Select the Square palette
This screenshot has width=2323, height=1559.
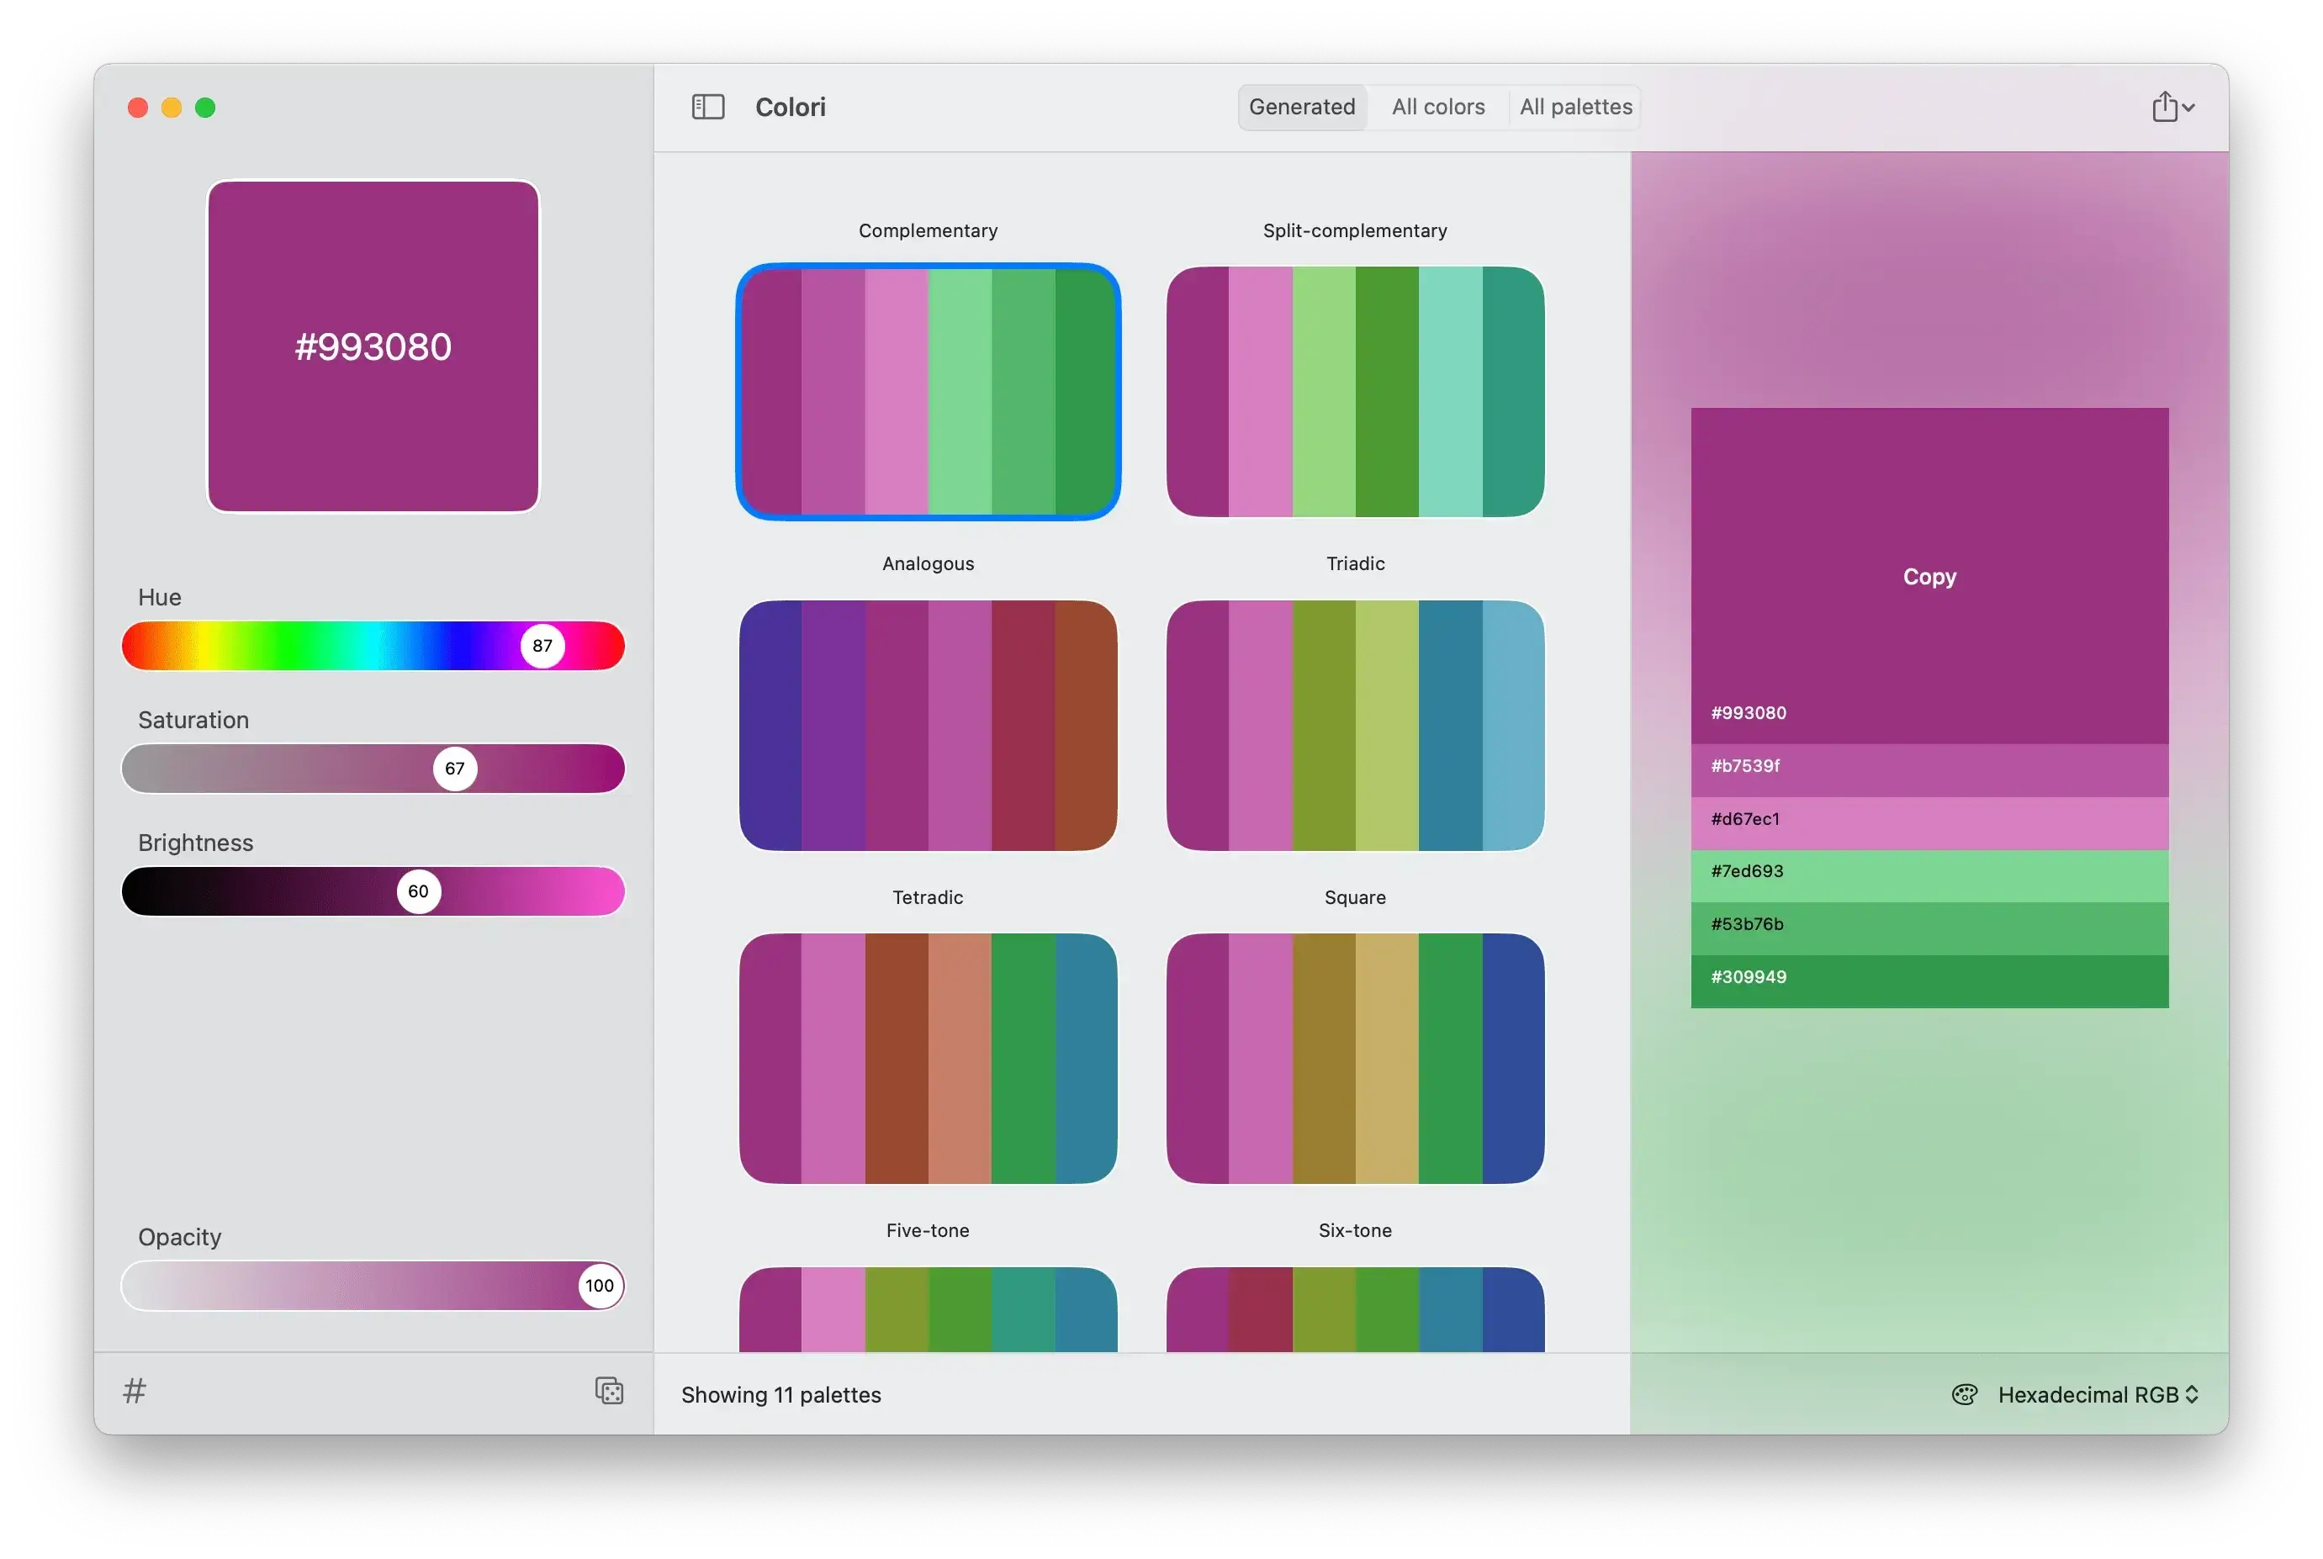(x=1354, y=1058)
